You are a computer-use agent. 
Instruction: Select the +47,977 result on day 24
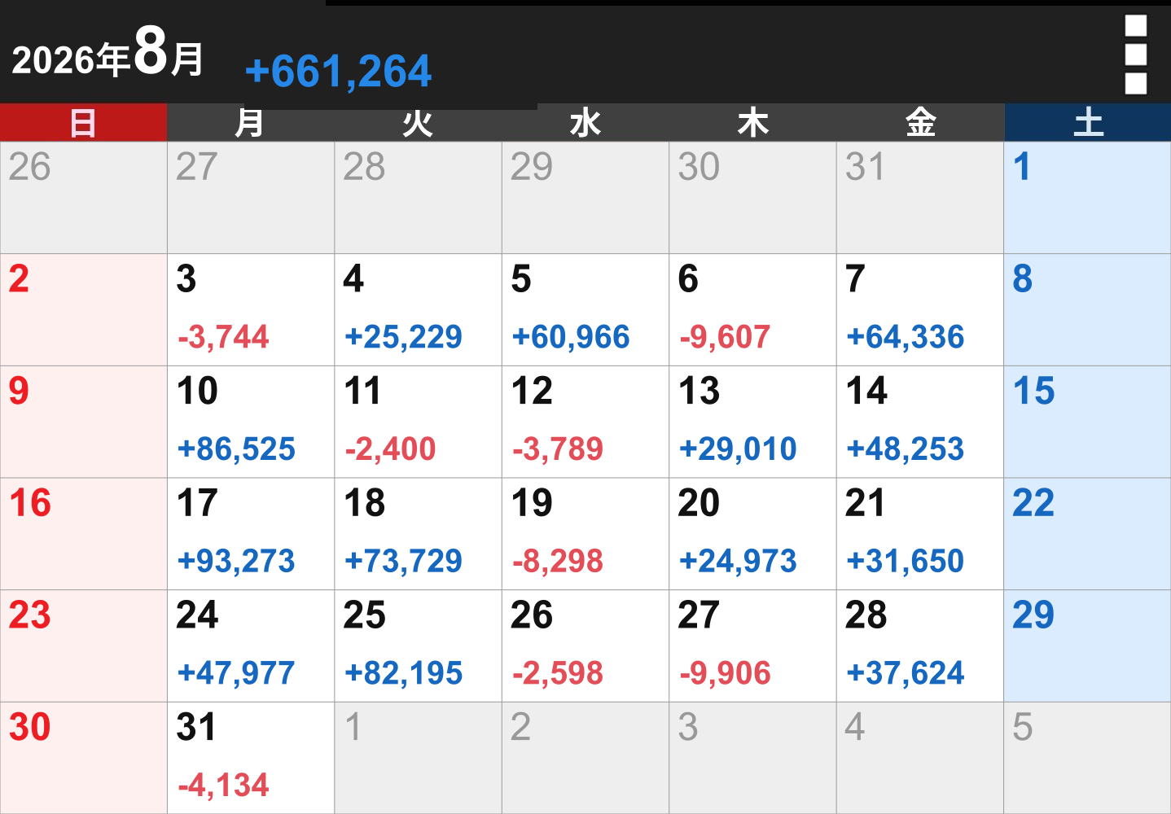point(236,673)
